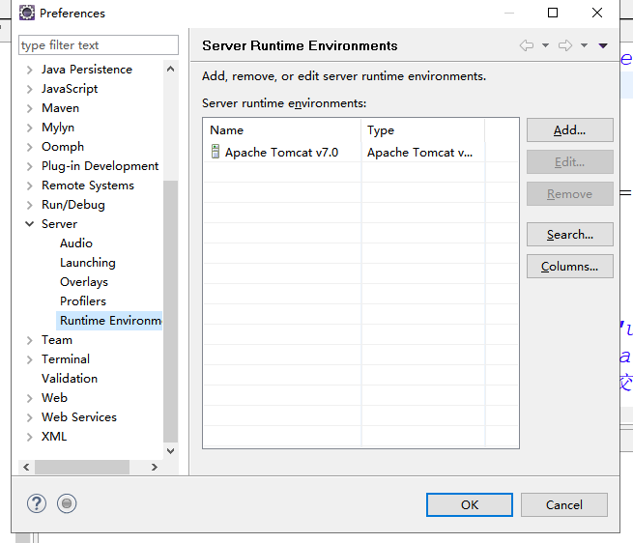Click the type filter text field
The height and width of the screenshot is (543, 633).
point(98,45)
